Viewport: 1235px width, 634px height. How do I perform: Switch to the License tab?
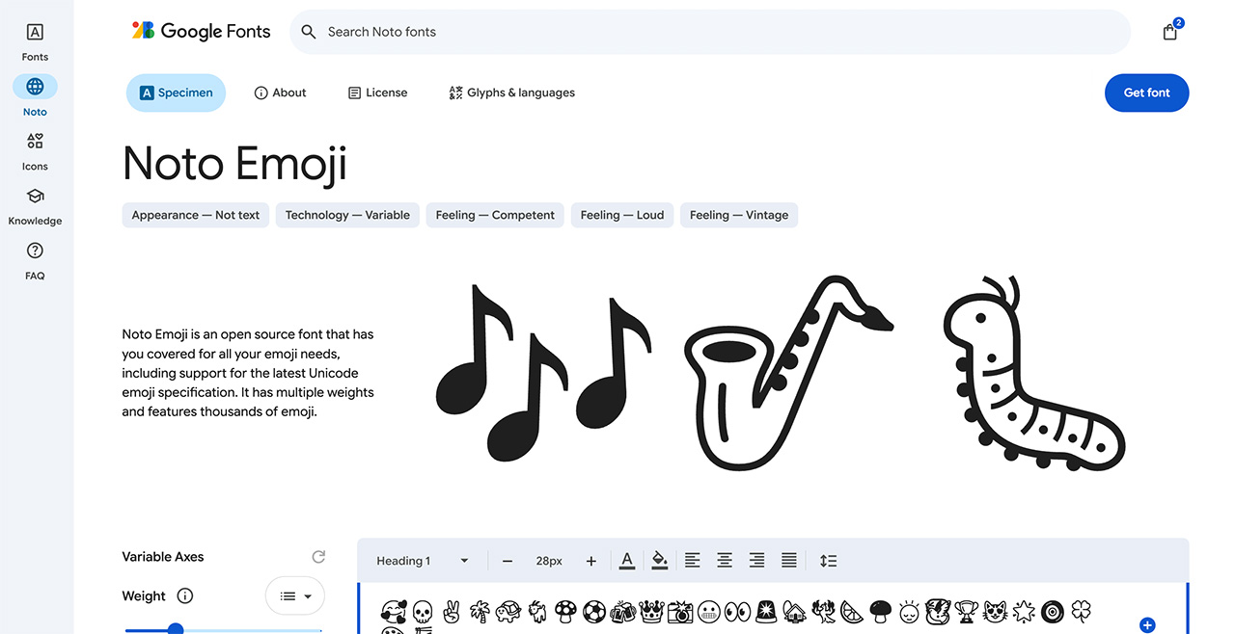(x=377, y=92)
